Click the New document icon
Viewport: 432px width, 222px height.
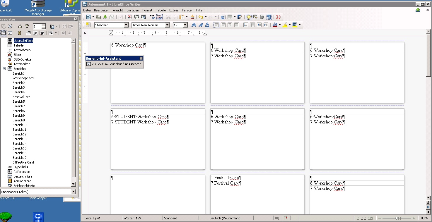click(x=88, y=17)
